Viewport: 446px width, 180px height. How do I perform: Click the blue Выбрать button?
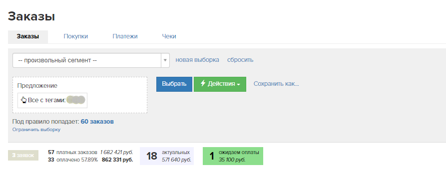click(174, 84)
